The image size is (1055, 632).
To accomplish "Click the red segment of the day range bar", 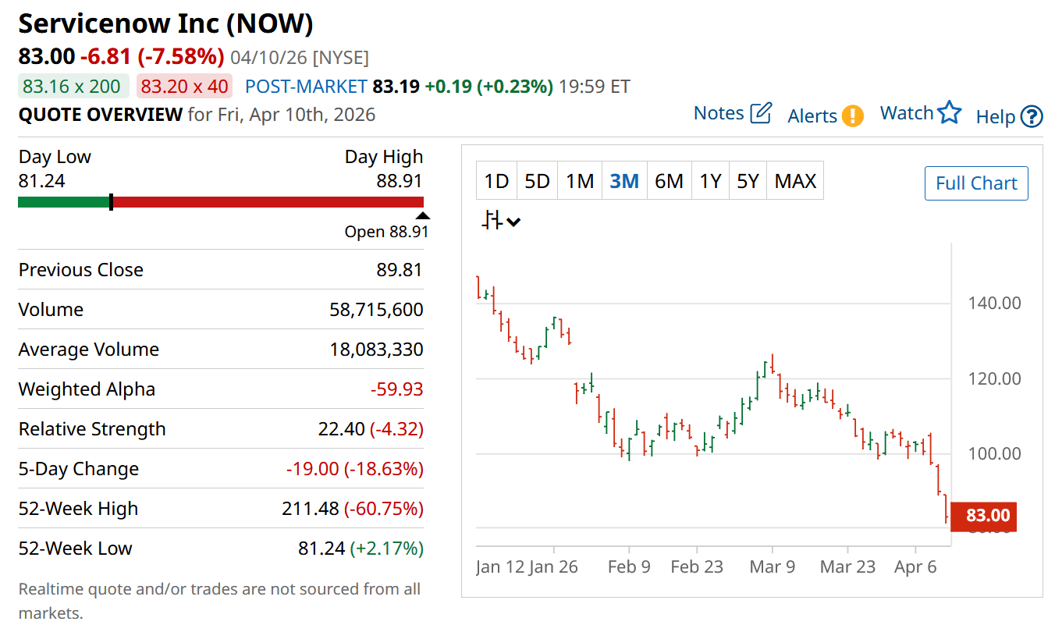I will (x=268, y=202).
